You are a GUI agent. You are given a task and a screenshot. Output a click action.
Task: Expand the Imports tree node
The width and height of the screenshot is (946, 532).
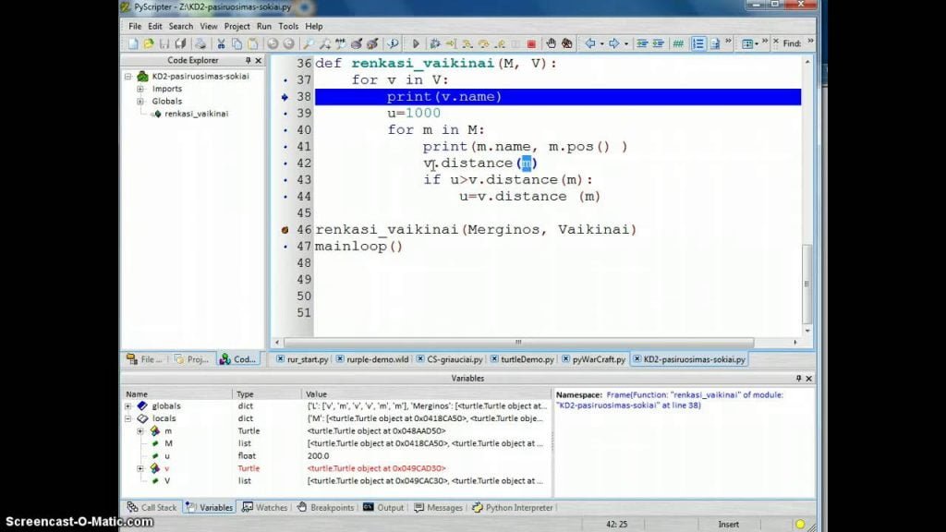(140, 89)
